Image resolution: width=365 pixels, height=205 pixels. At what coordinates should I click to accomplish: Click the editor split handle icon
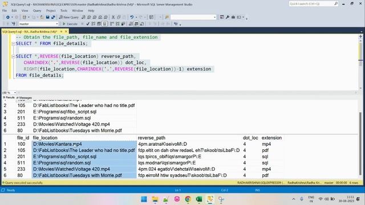point(360,36)
